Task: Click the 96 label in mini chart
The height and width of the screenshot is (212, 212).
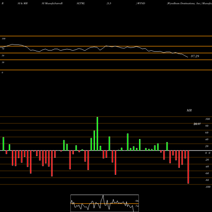Action: pos(137,201)
